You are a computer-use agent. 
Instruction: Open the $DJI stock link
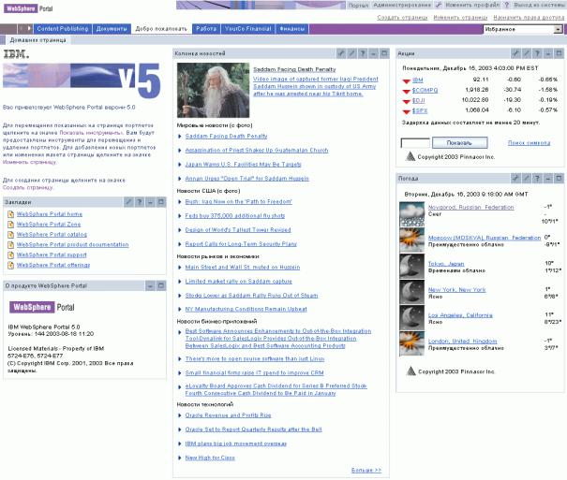tap(418, 100)
